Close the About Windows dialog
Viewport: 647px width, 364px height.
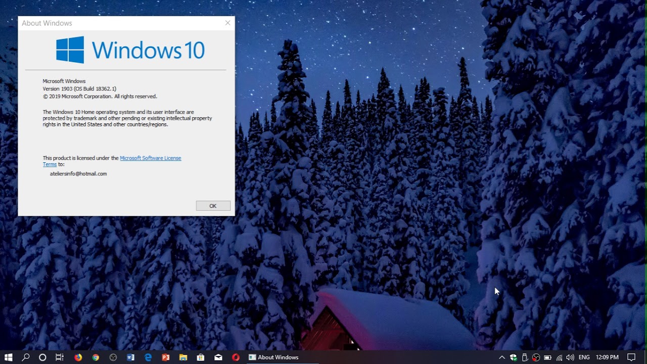[x=227, y=23]
